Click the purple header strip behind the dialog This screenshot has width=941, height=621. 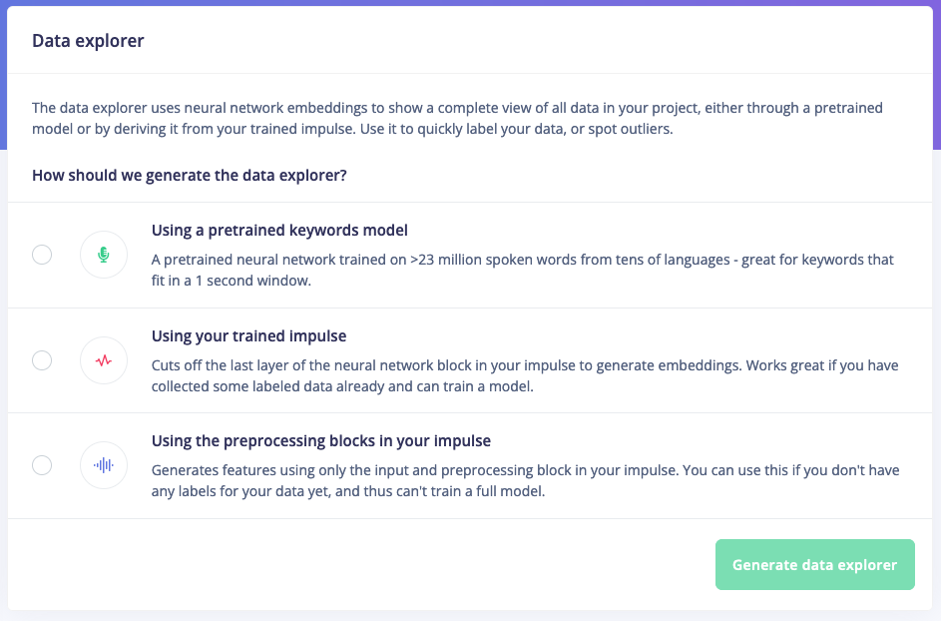pyautogui.click(x=471, y=2)
